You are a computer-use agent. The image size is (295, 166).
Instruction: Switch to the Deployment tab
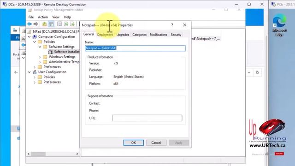(x=105, y=35)
